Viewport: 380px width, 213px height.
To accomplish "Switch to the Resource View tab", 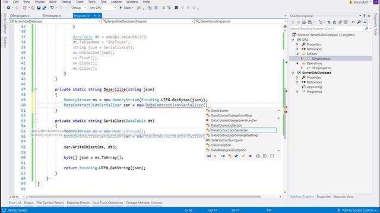I will 343,196.
